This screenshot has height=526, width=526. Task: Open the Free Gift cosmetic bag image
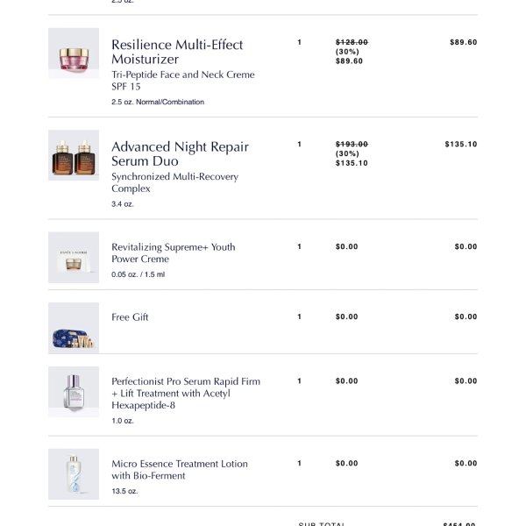[x=74, y=328]
